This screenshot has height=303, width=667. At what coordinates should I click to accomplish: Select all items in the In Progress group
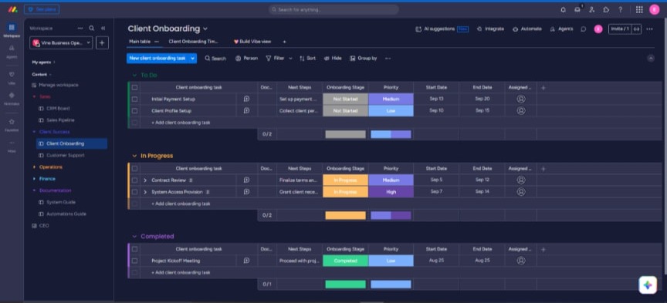134,168
